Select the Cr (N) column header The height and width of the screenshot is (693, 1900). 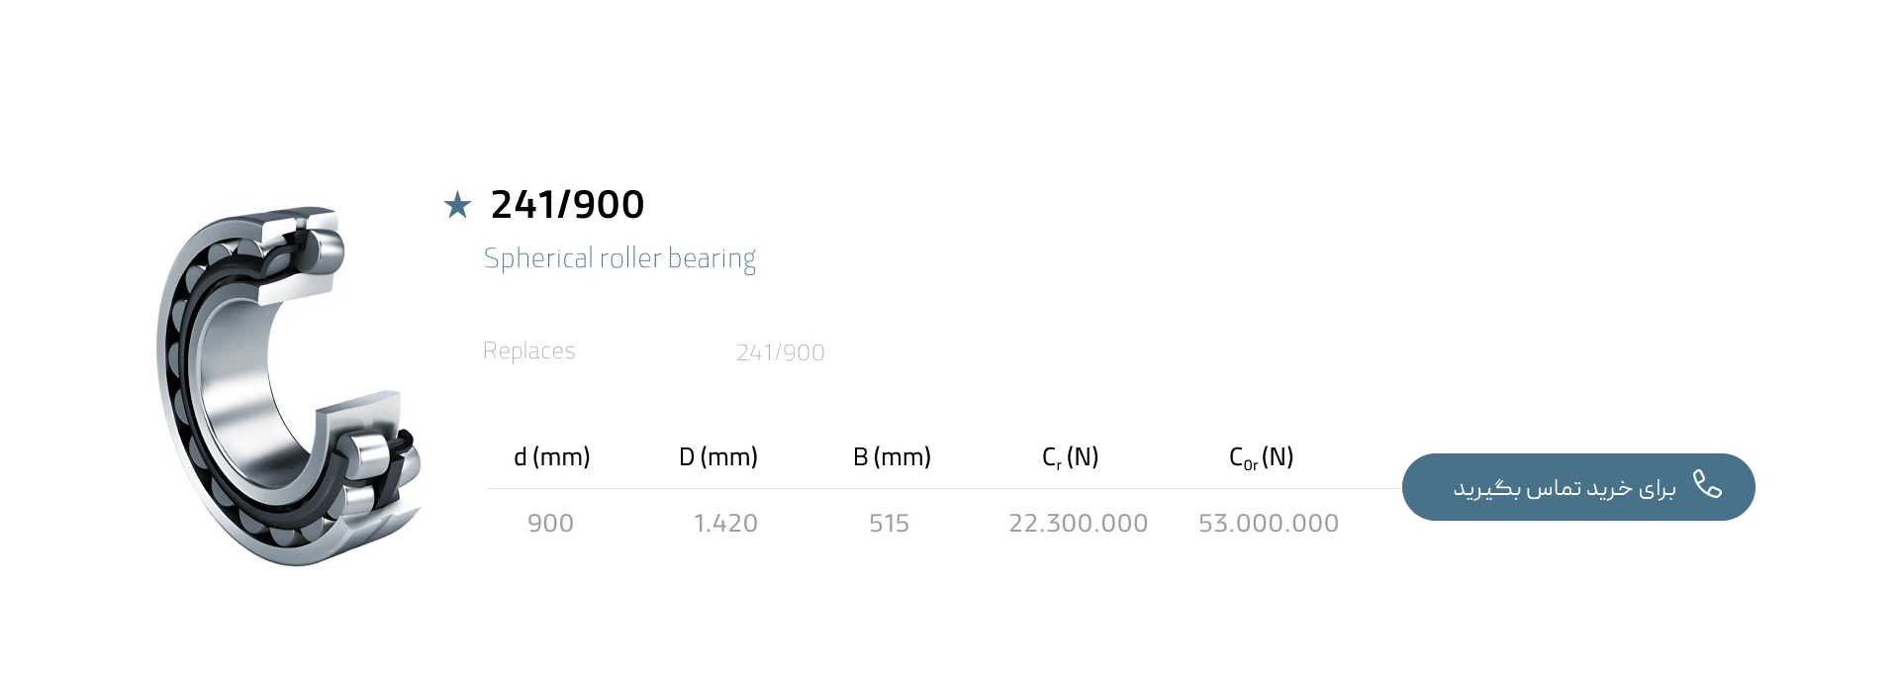[1070, 457]
